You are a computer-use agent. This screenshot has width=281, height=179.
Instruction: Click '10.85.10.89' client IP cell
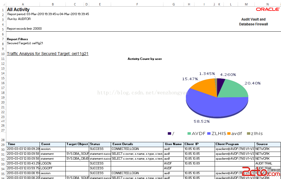coord(199,164)
